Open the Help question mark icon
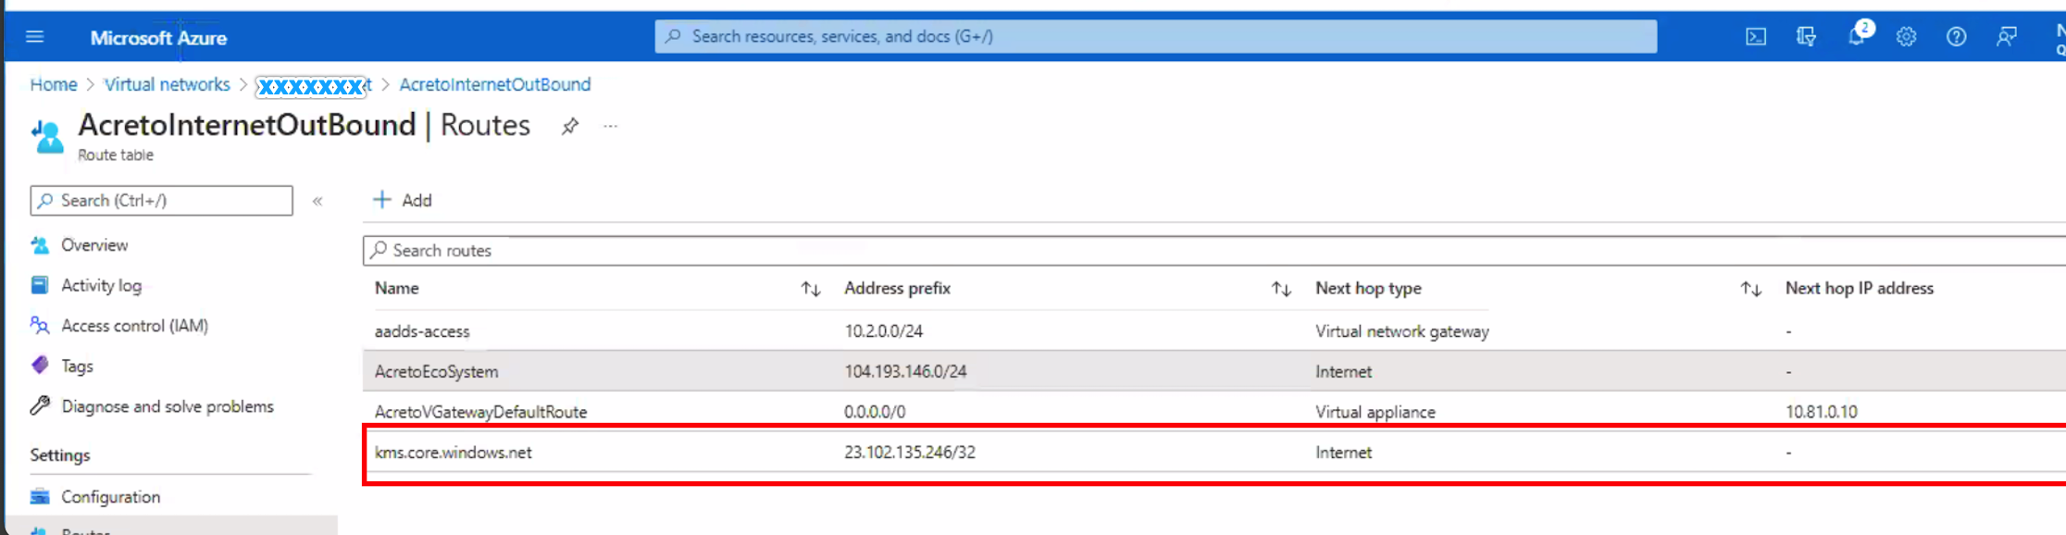This screenshot has height=535, width=2066. 1956,37
